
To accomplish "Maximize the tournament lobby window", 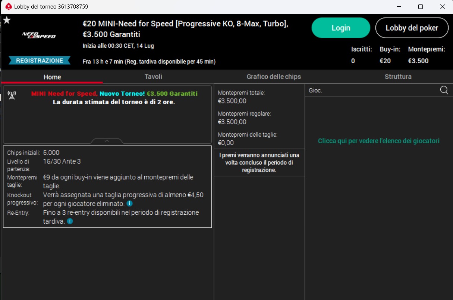I will coord(421,7).
